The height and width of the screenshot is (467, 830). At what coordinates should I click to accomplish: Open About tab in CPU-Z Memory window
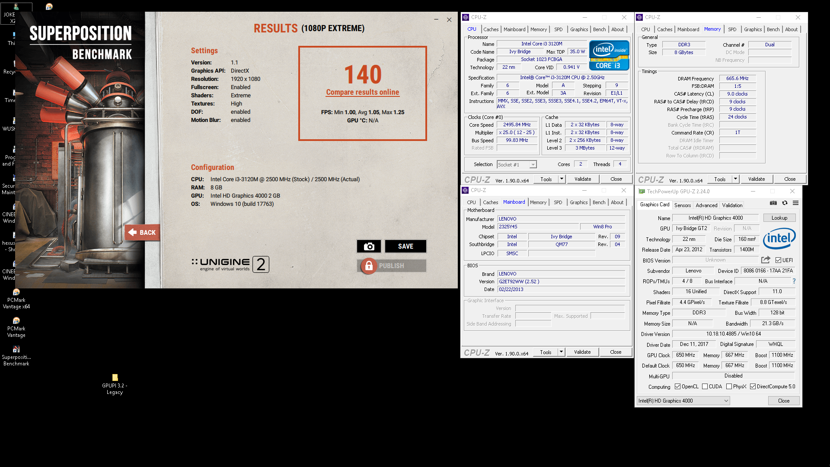[791, 29]
